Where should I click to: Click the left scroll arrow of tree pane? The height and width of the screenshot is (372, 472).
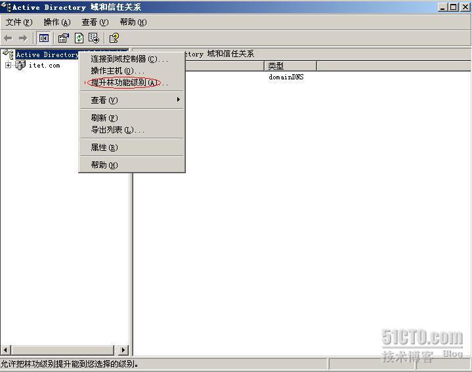click(6, 350)
